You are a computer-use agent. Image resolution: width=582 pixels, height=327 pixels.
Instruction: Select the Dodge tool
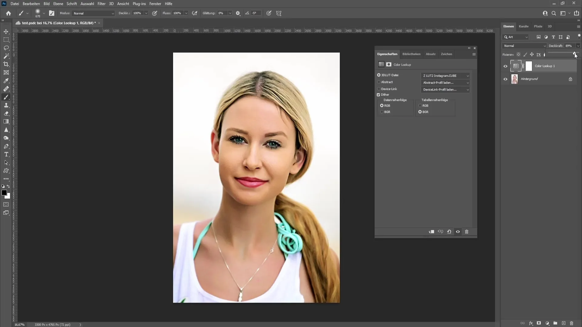point(6,138)
